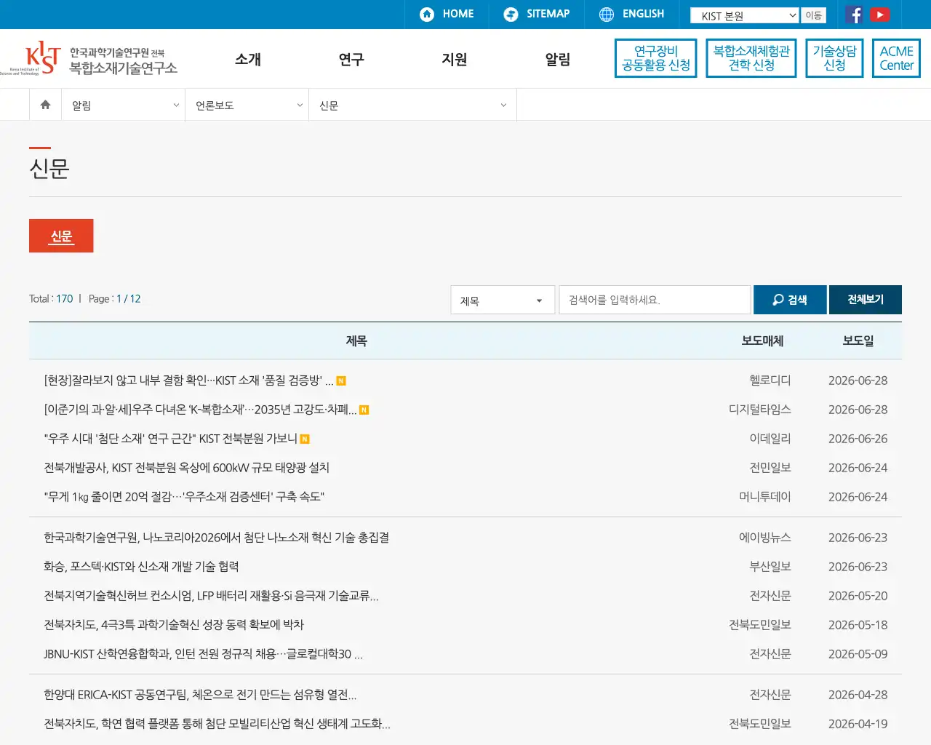Click the date 2026-04-19
Image resolution: width=931 pixels, height=745 pixels.
coord(858,724)
